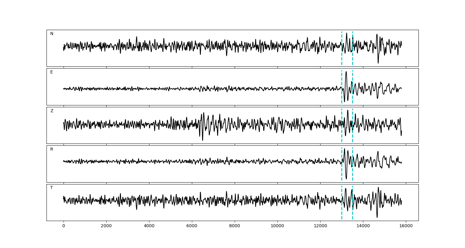
Task: Click the 0 x-axis tick label
Action: click(64, 226)
